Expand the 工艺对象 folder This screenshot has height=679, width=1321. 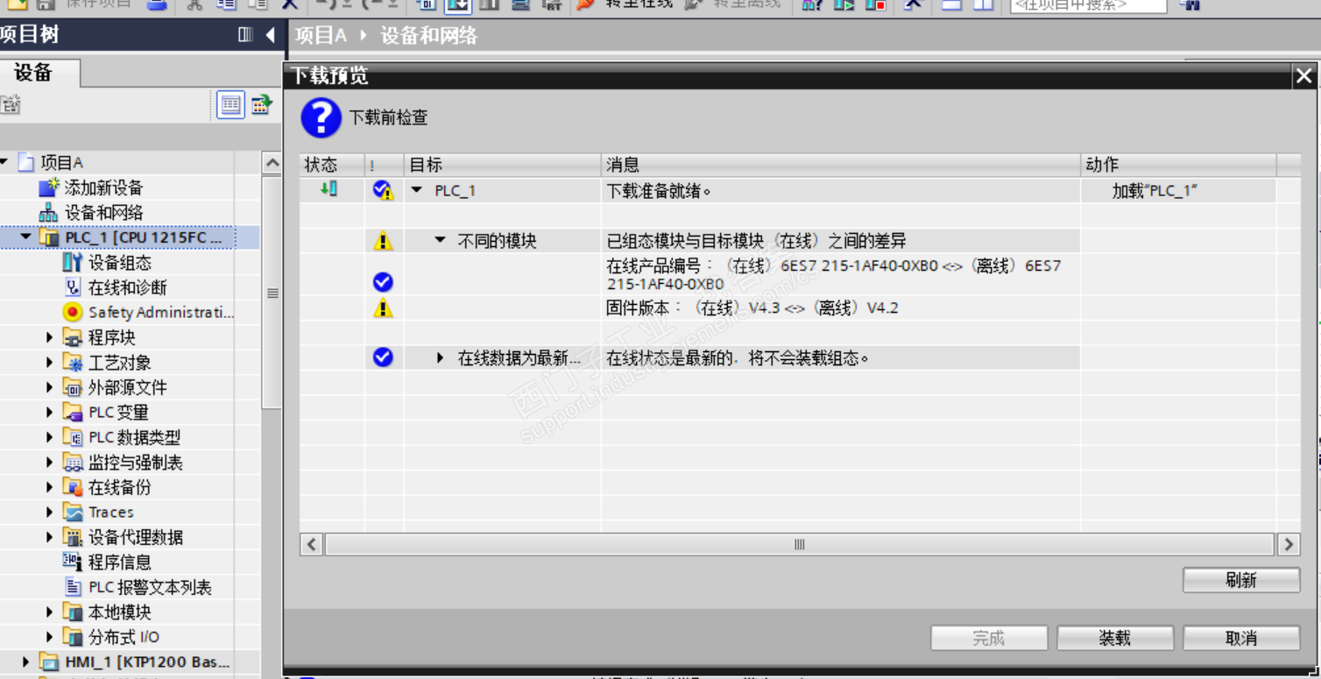point(49,363)
